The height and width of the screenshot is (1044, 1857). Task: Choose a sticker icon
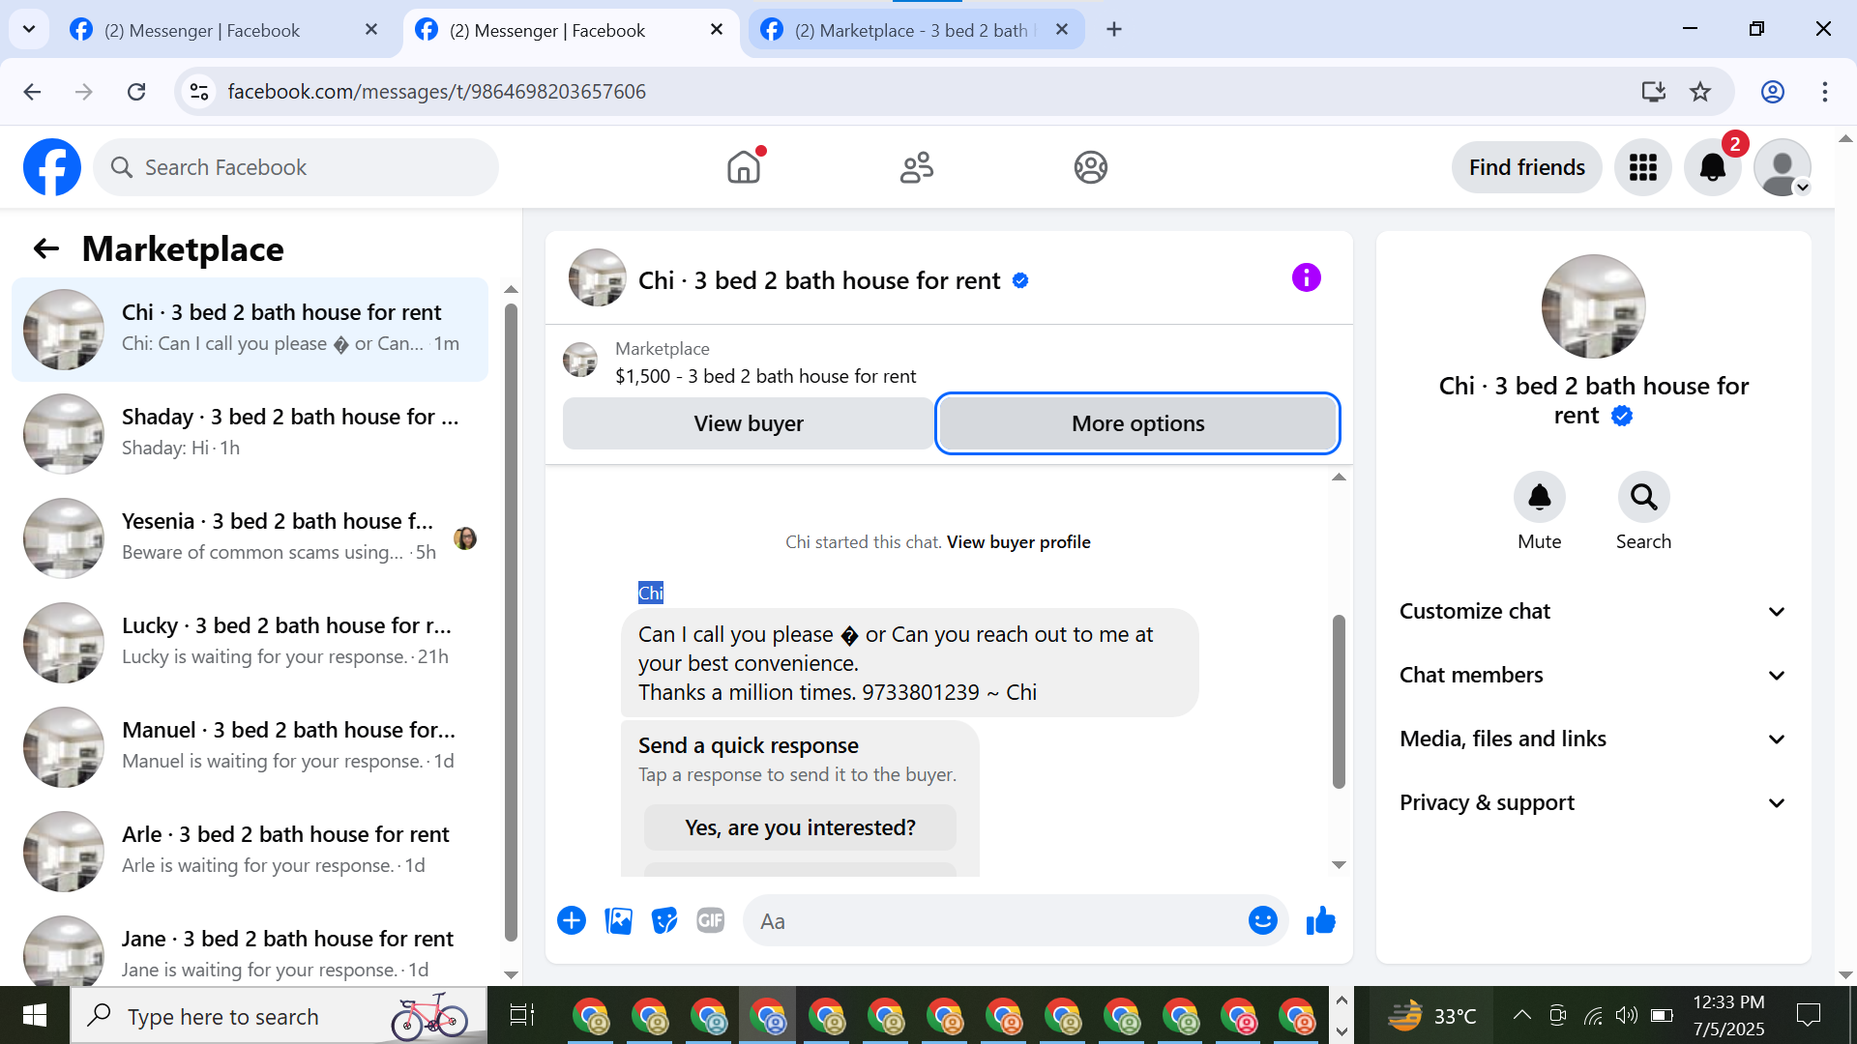(x=664, y=921)
